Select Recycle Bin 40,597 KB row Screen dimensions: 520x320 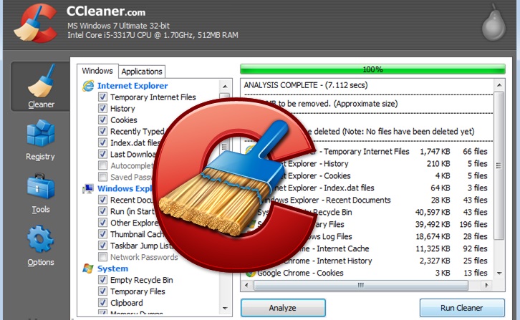tap(366, 212)
